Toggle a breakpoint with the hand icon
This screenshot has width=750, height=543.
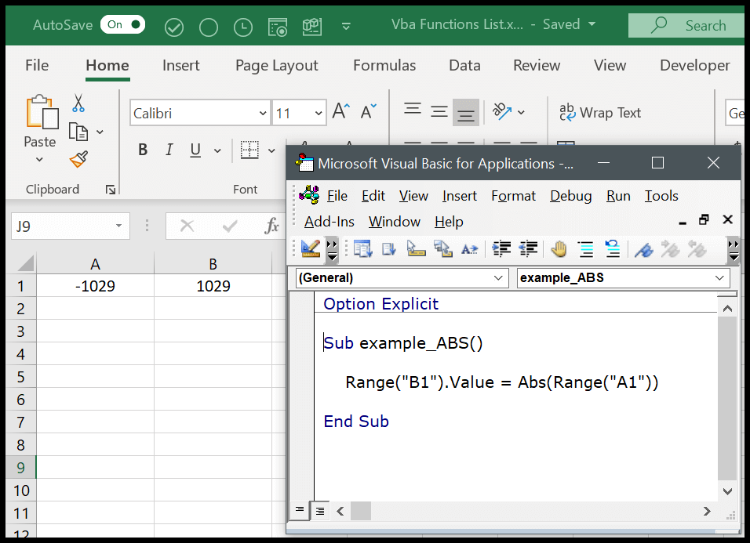pyautogui.click(x=559, y=249)
